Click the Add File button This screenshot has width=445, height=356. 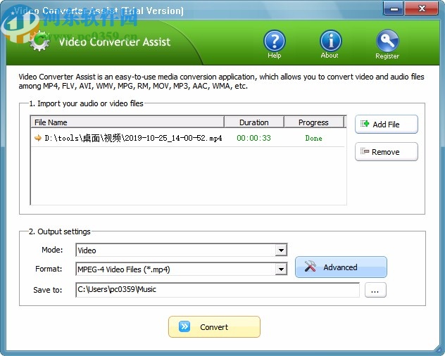pyautogui.click(x=387, y=125)
